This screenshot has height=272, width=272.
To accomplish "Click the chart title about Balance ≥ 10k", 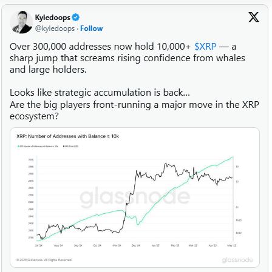I will click(67, 136).
